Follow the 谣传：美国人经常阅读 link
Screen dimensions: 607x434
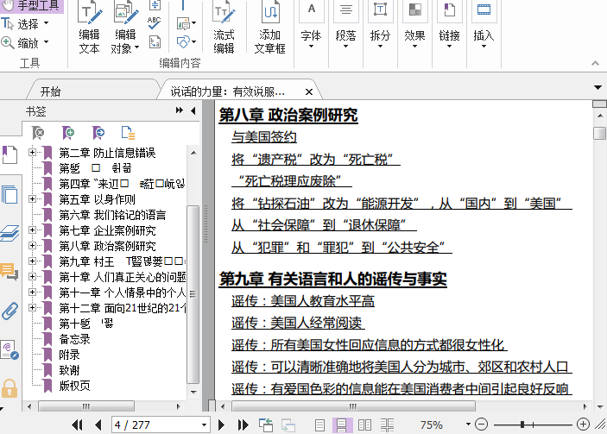click(x=299, y=323)
